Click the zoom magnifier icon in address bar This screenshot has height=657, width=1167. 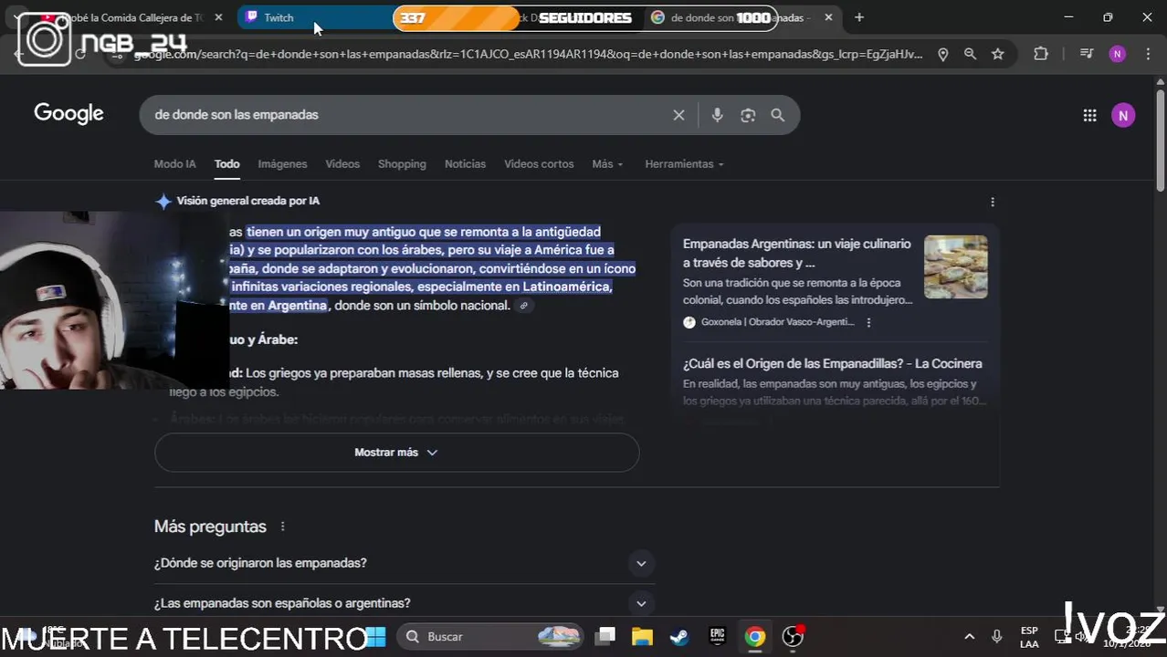(x=970, y=54)
